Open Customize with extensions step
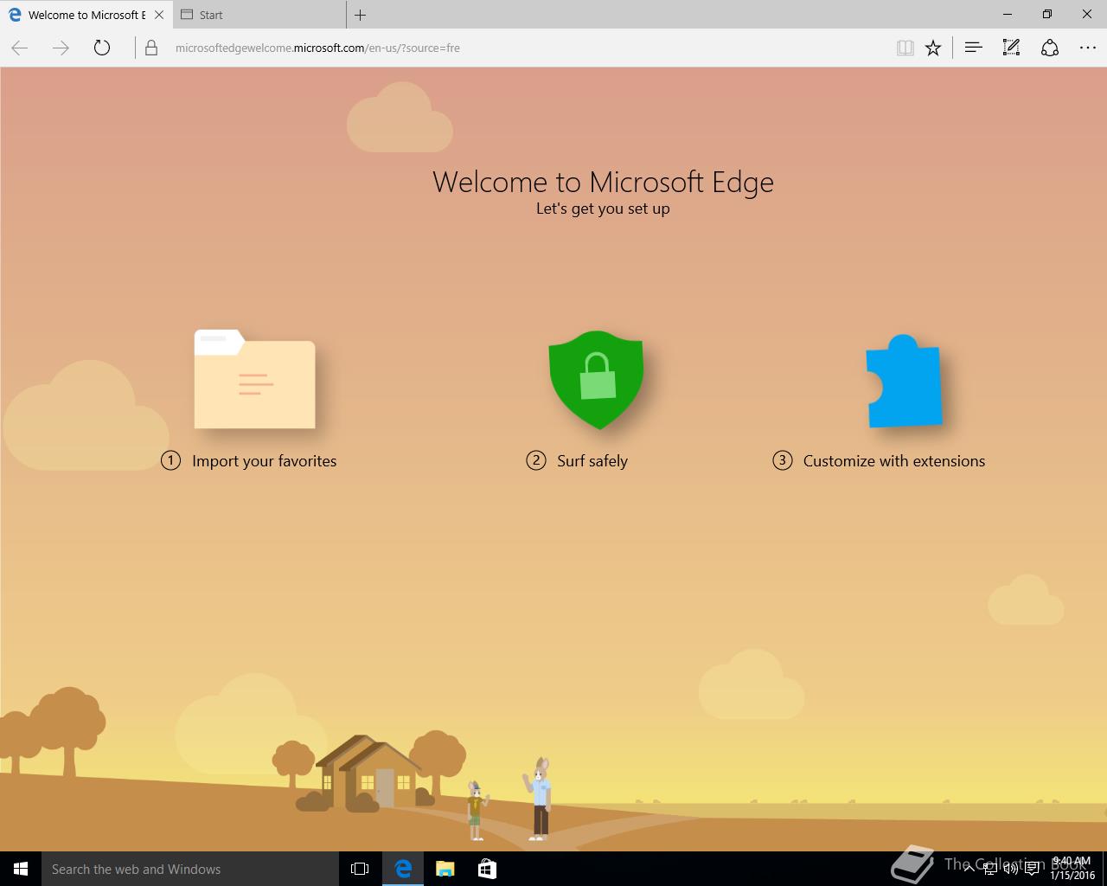 click(x=879, y=461)
